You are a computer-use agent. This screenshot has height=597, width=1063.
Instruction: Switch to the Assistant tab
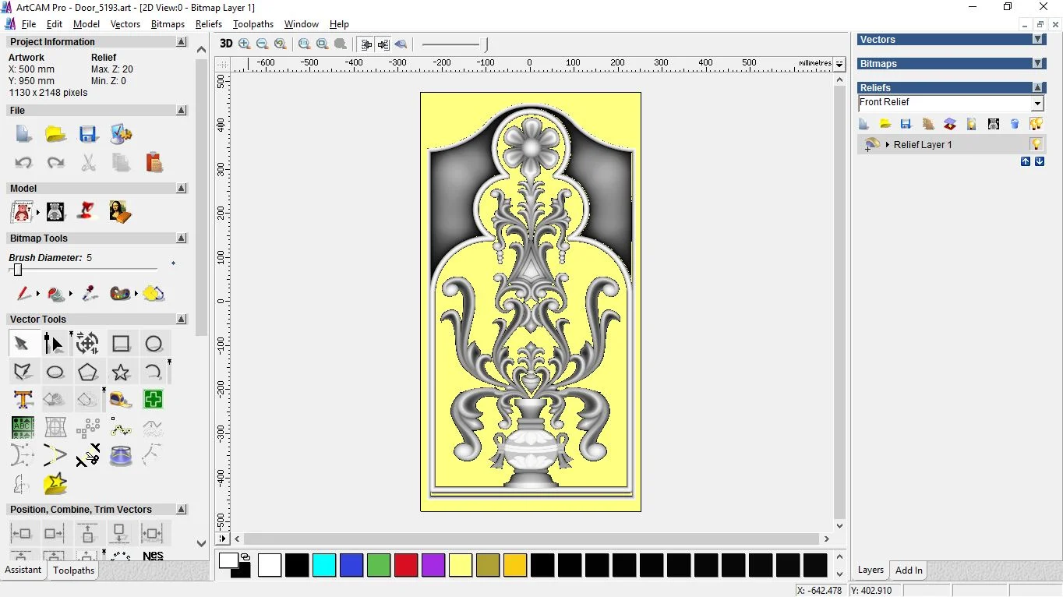click(23, 570)
